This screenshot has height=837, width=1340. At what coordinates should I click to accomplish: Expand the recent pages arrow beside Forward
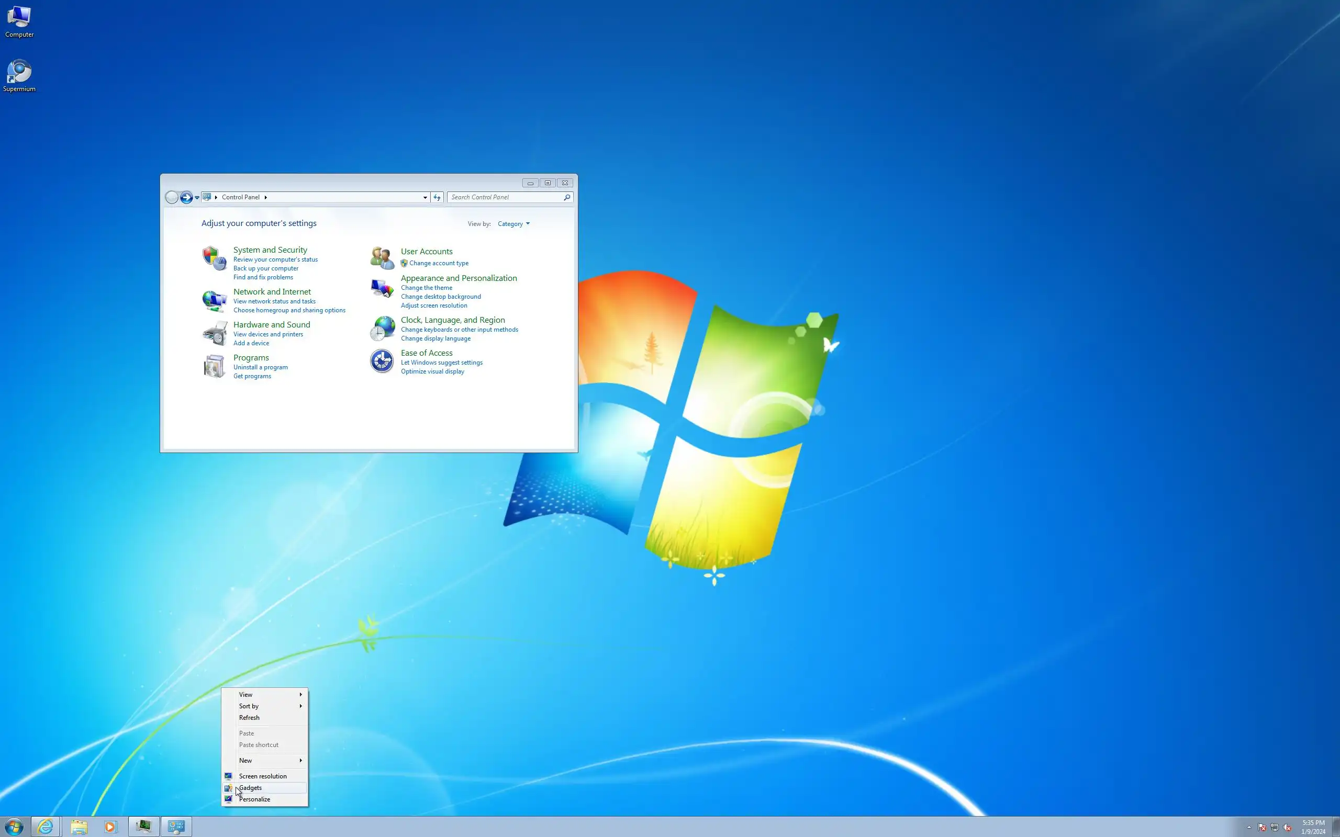click(197, 197)
